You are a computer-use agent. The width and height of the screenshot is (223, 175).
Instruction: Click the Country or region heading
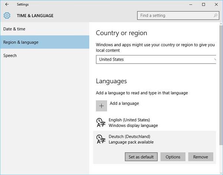point(122,33)
